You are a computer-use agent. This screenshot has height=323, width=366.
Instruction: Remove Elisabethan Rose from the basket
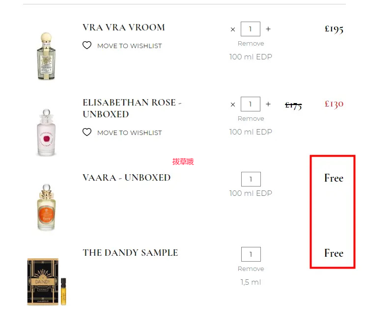(x=251, y=119)
